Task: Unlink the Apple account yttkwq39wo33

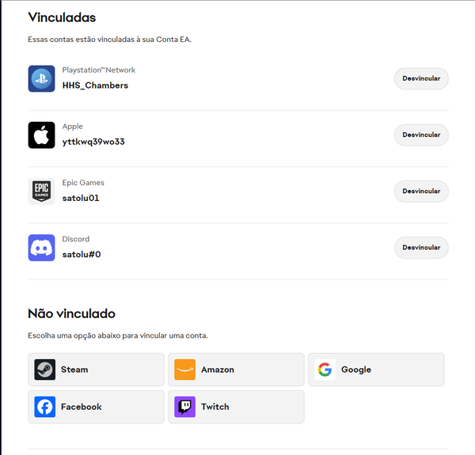Action: 421,135
